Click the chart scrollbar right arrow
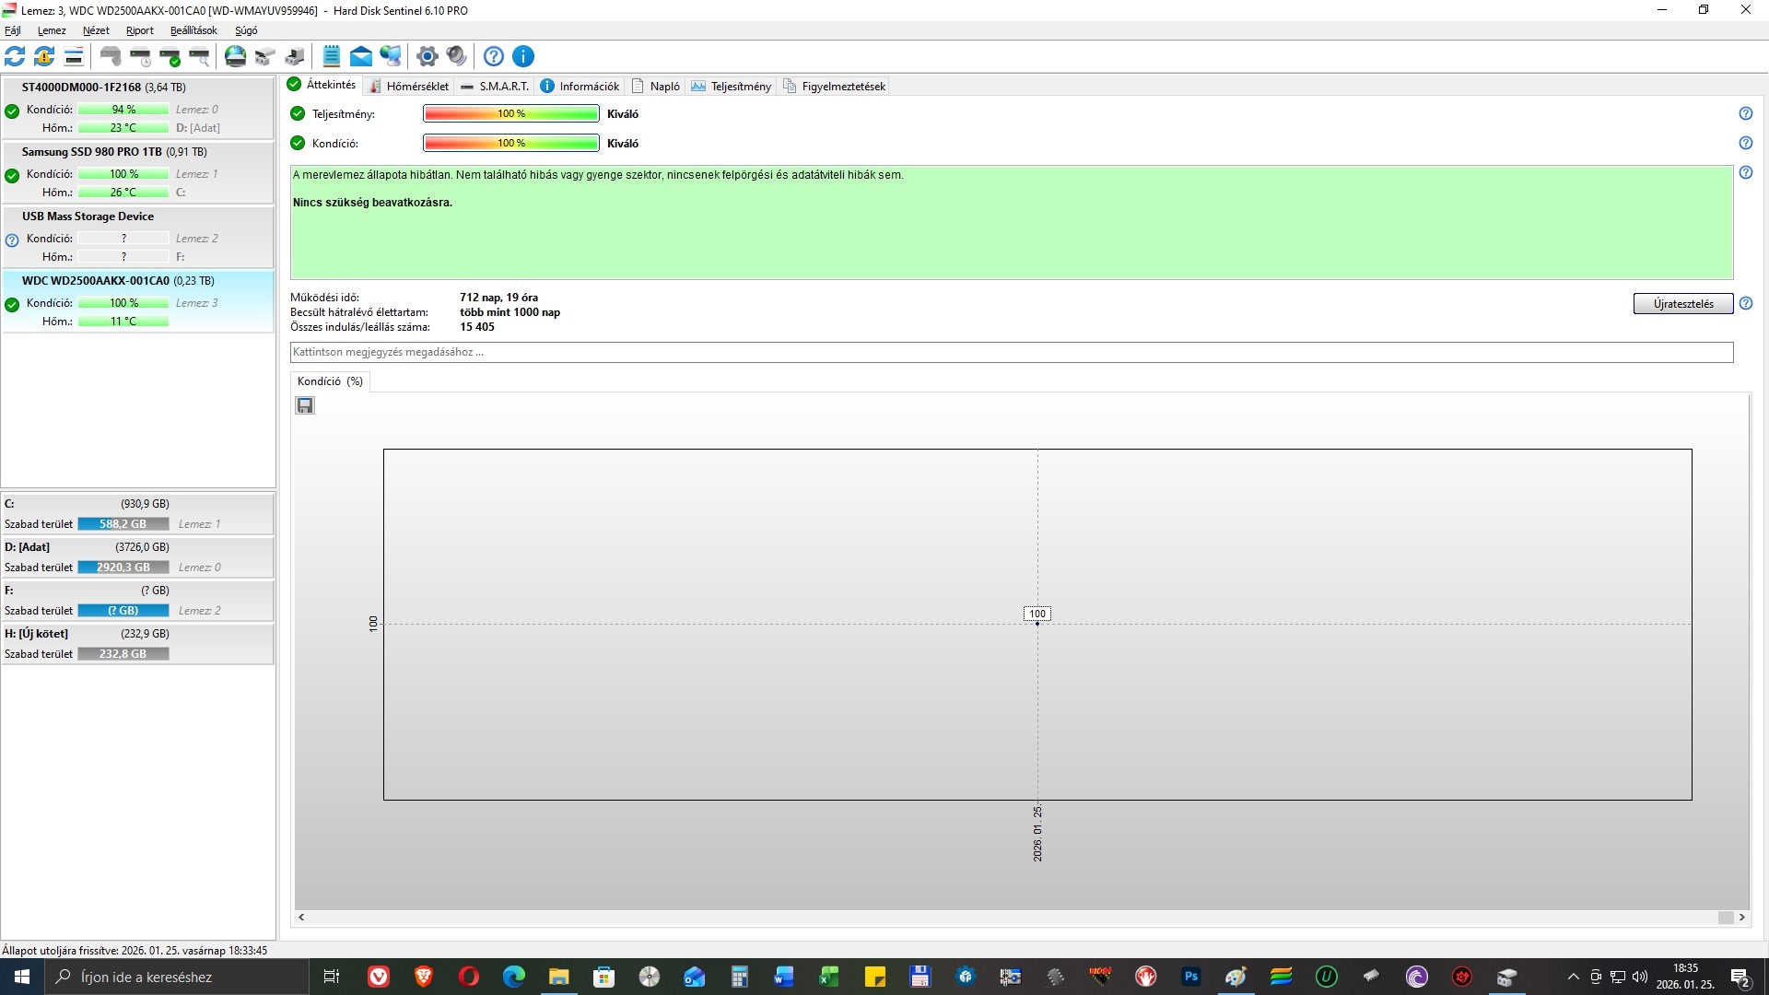1769x995 pixels. (1741, 918)
